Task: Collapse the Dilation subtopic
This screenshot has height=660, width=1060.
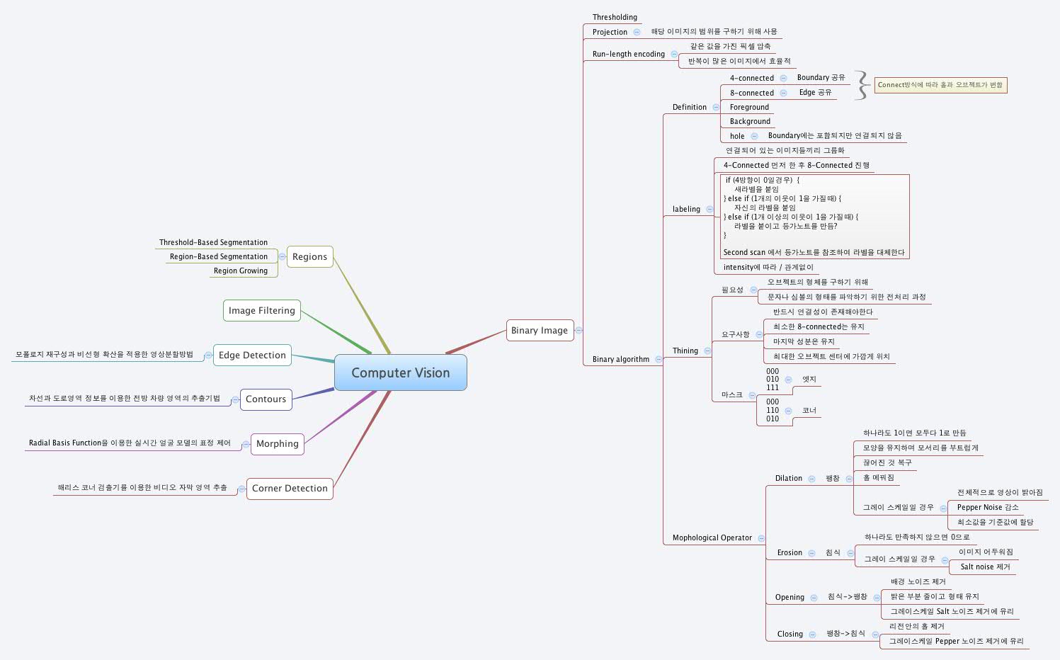Action: pos(811,479)
